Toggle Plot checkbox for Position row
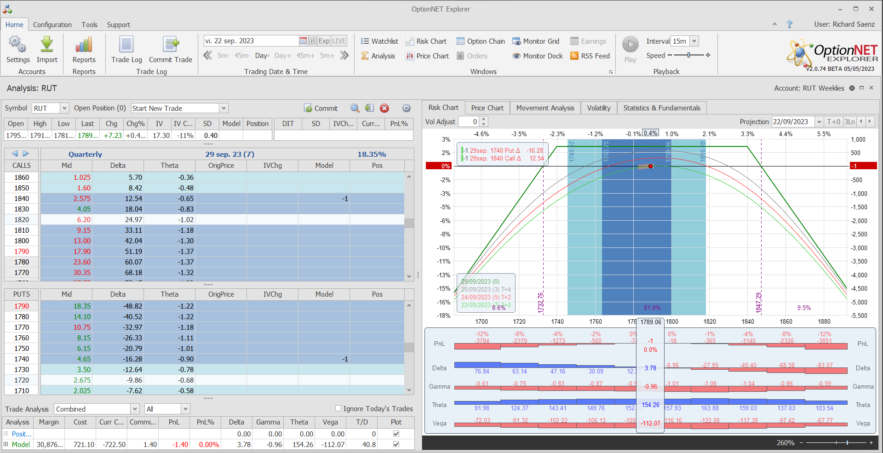The height and width of the screenshot is (453, 883). (x=396, y=434)
